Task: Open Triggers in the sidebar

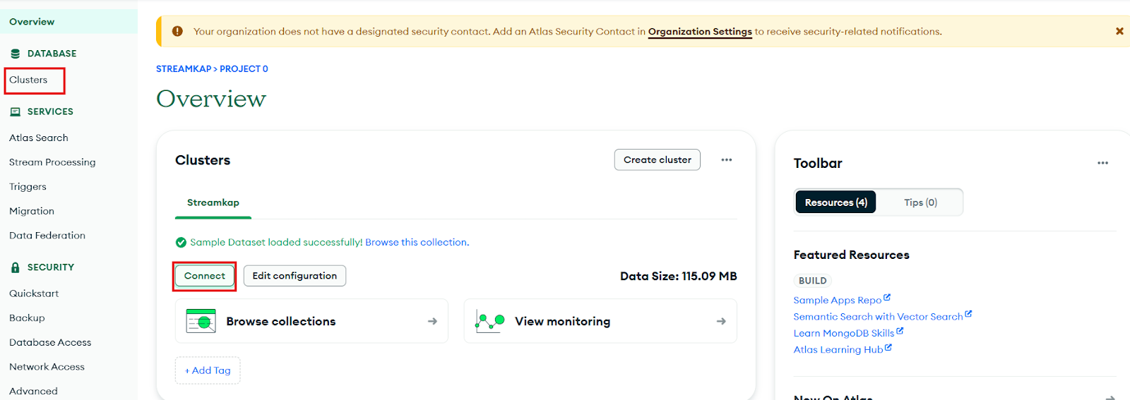Action: (x=28, y=187)
